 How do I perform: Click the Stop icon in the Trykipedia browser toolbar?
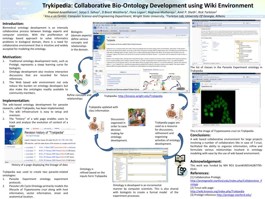[104, 28]
